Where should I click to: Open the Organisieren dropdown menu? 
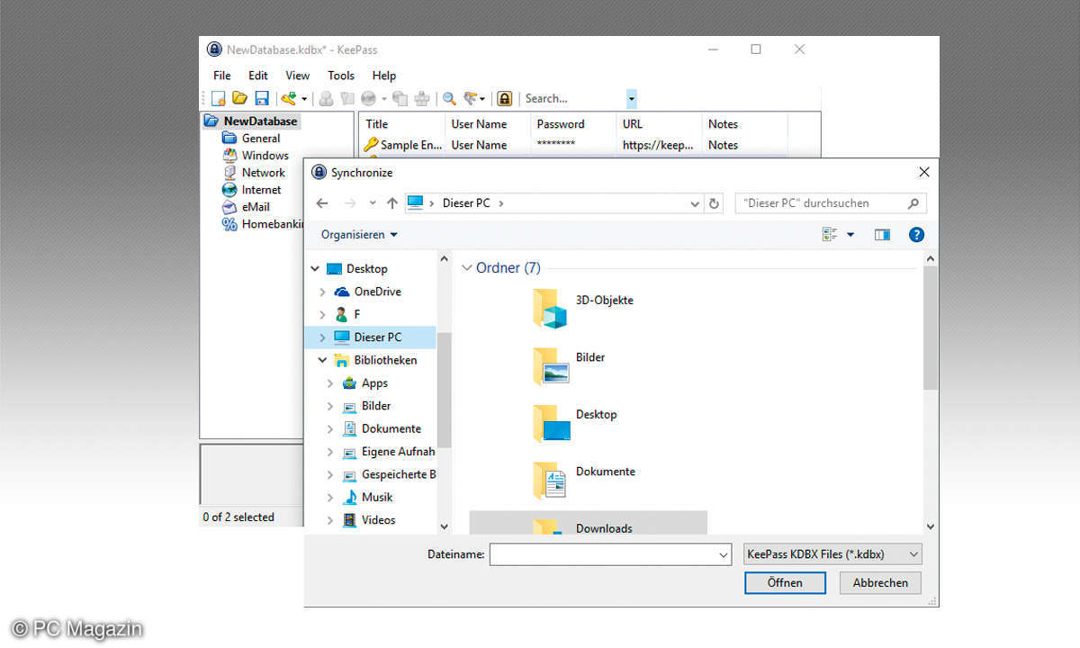[359, 235]
